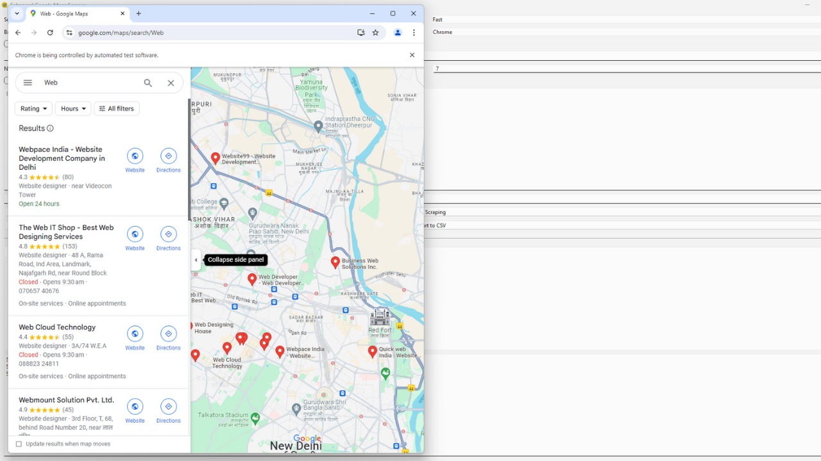Get Directions to The Web IT Shop
Screen dimensions: 821x461
pyautogui.click(x=168, y=234)
